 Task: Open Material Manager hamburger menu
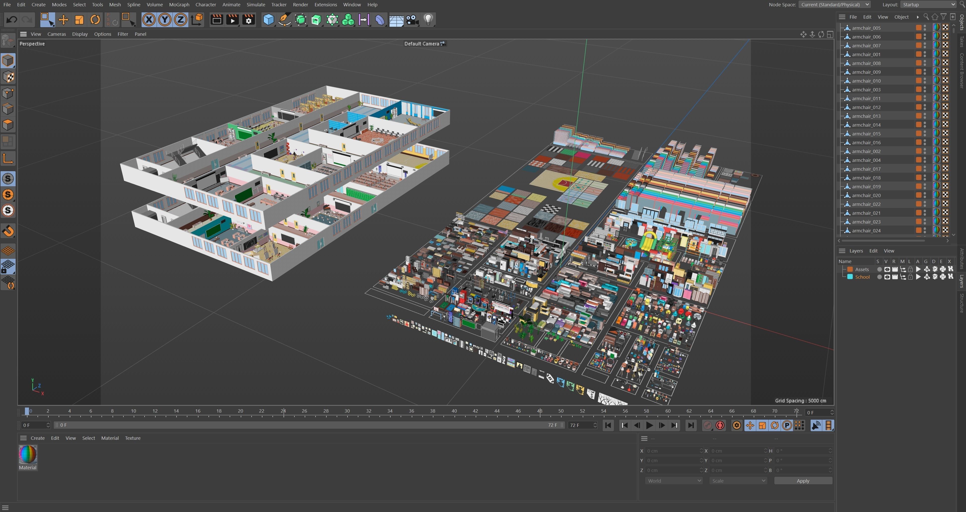[x=23, y=438]
